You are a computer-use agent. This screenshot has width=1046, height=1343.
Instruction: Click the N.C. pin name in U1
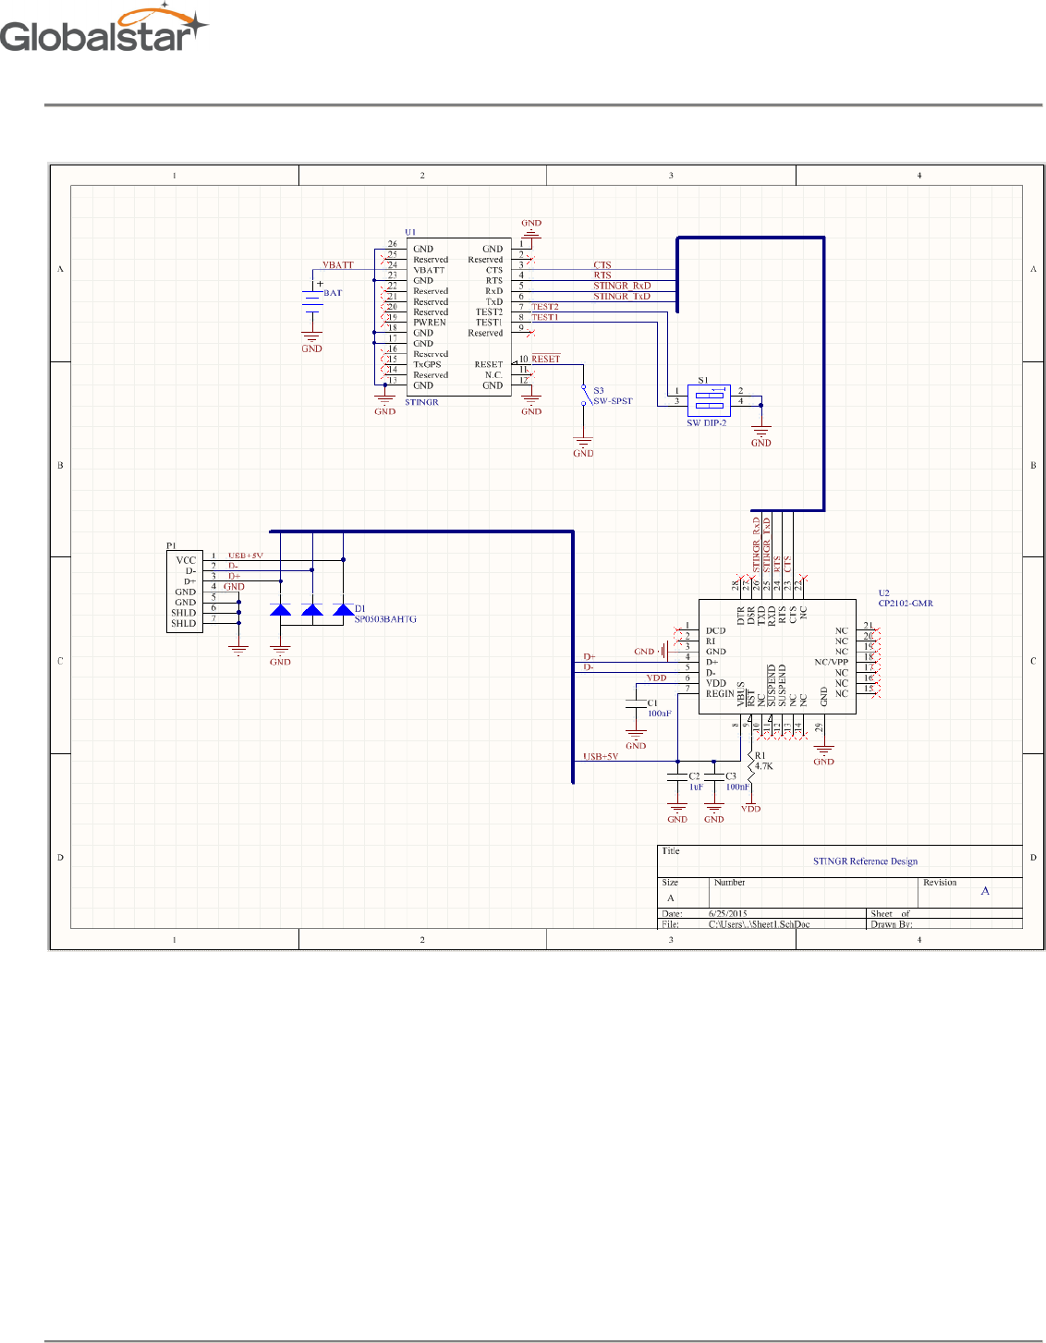click(493, 375)
